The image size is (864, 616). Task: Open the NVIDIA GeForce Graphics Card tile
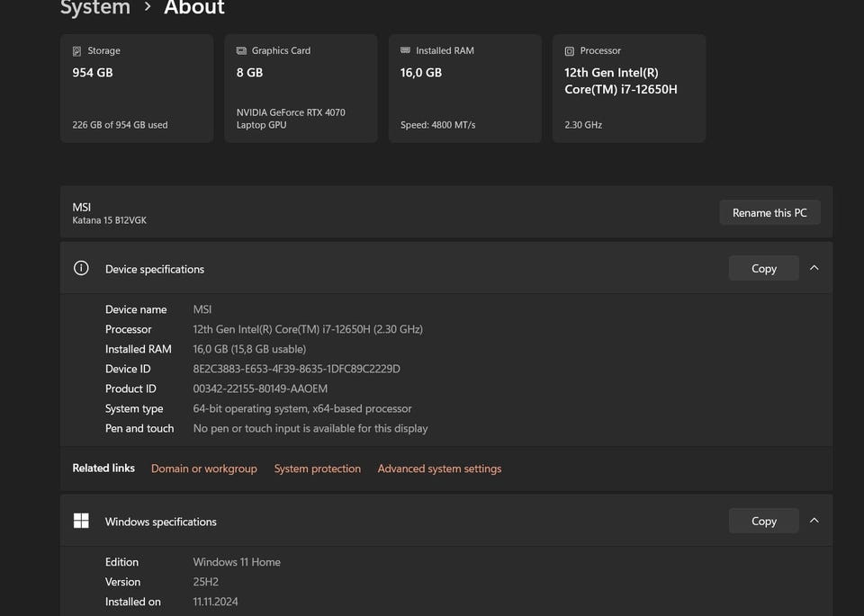click(301, 90)
